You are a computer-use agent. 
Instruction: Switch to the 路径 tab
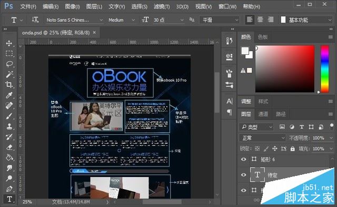click(281, 114)
